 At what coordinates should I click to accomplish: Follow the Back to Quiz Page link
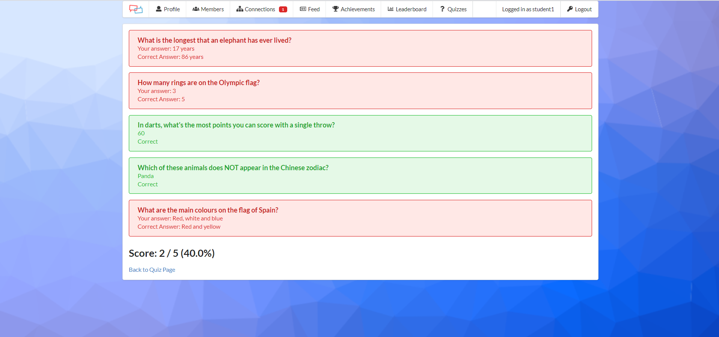(x=152, y=270)
